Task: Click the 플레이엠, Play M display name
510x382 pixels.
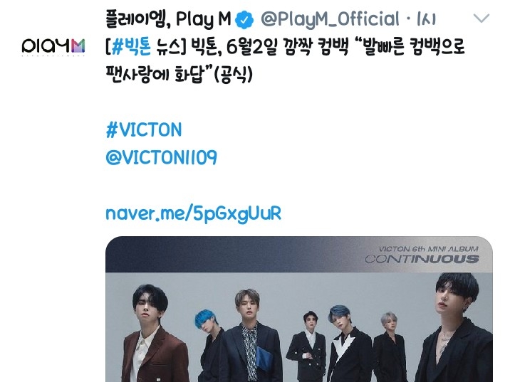Action: coord(168,19)
